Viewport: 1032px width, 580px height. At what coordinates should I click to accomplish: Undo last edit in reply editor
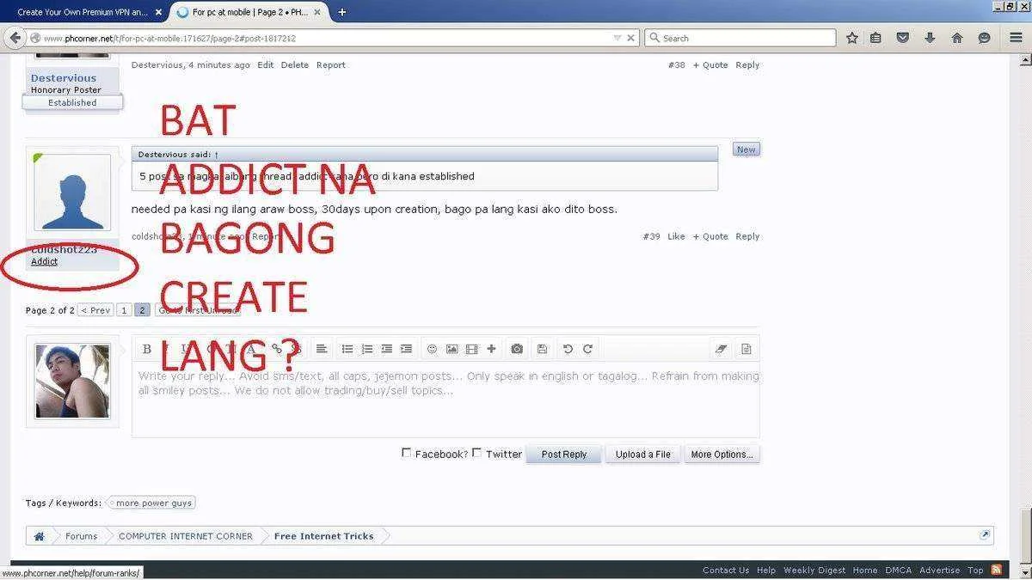click(x=568, y=349)
